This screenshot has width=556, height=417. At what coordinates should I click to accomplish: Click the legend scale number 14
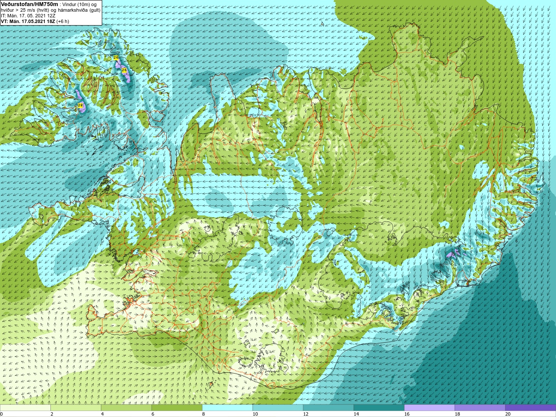356,414
